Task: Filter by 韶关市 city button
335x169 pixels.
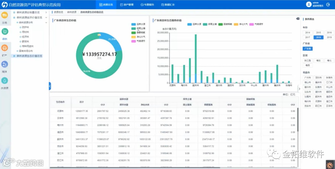Action: click(x=318, y=97)
